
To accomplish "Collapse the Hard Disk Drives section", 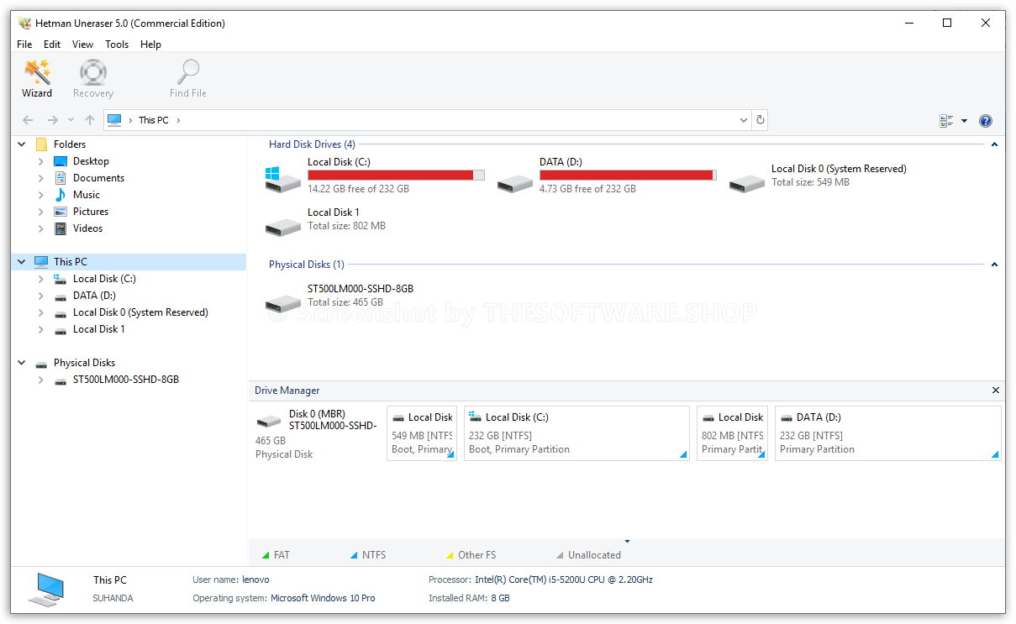I will pyautogui.click(x=993, y=144).
